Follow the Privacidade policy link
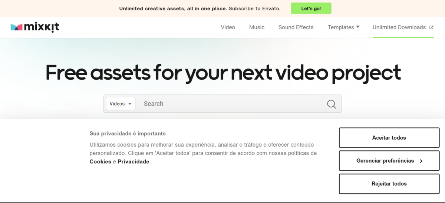 (133, 162)
